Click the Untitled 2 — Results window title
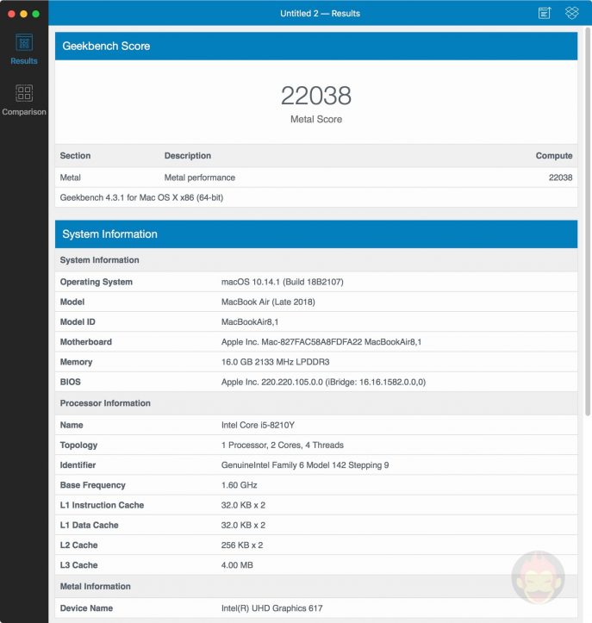Screen dimensions: 592x623 point(320,14)
